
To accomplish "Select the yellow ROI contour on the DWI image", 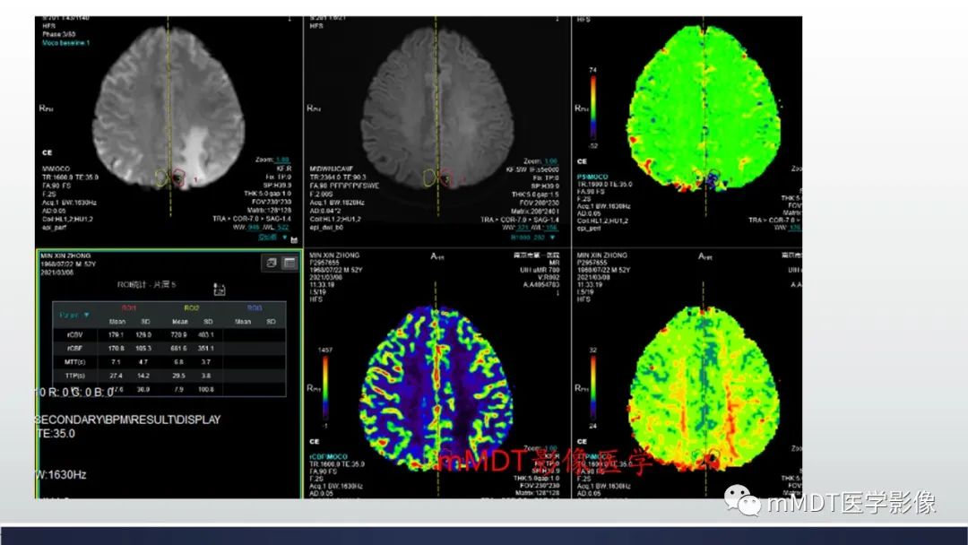I will pyautogui.click(x=429, y=179).
